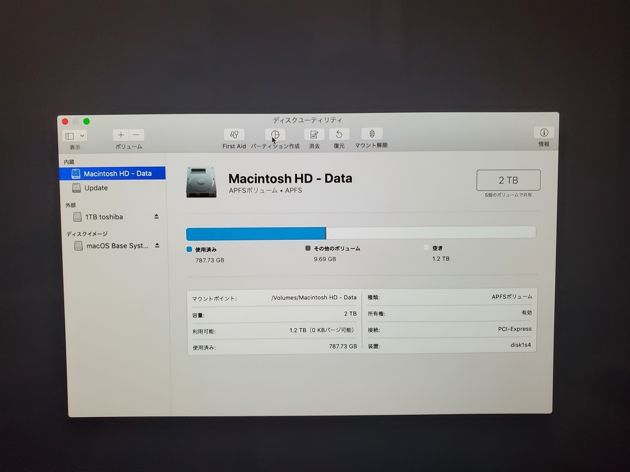This screenshot has width=630, height=472.
Task: Eject the macOS Base System image
Action: coord(157,245)
